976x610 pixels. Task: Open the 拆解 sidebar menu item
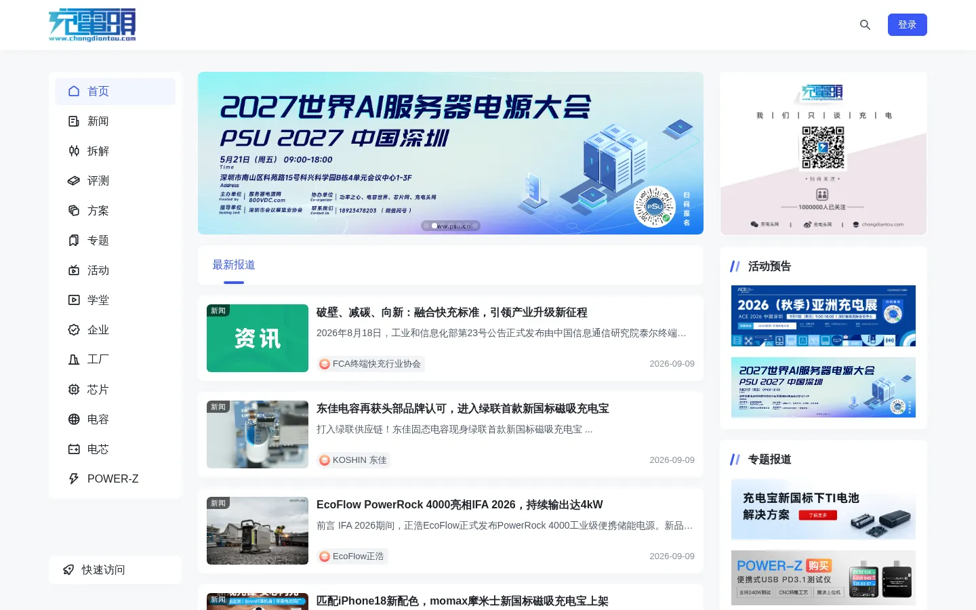pos(115,150)
